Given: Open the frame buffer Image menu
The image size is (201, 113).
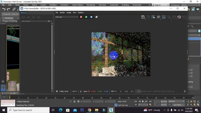Looking at the screenshot, I should pyautogui.click(x=69, y=13).
